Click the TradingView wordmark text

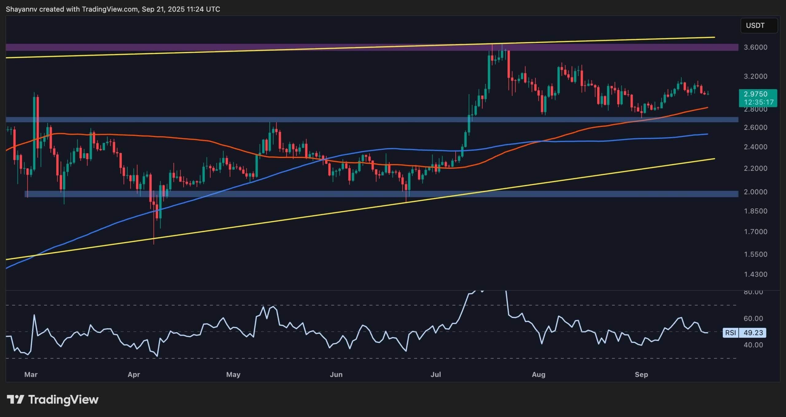click(63, 399)
